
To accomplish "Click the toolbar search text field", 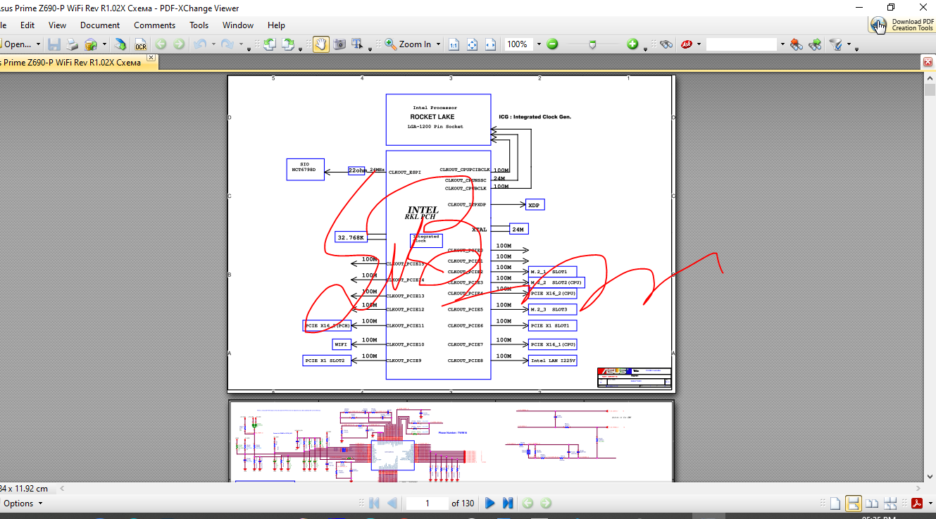I will (742, 44).
